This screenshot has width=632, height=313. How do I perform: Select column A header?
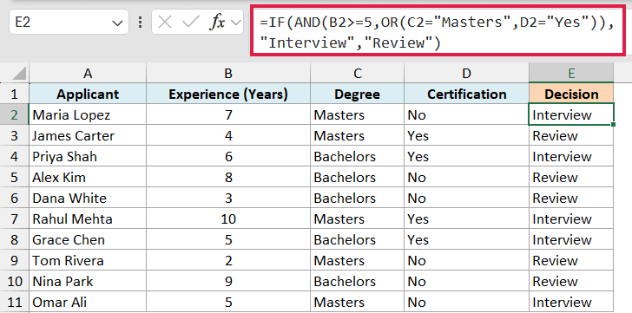[x=88, y=73]
